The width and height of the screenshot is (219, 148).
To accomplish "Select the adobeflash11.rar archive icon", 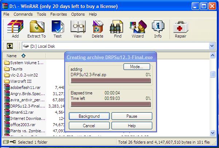I will pos(7,87).
